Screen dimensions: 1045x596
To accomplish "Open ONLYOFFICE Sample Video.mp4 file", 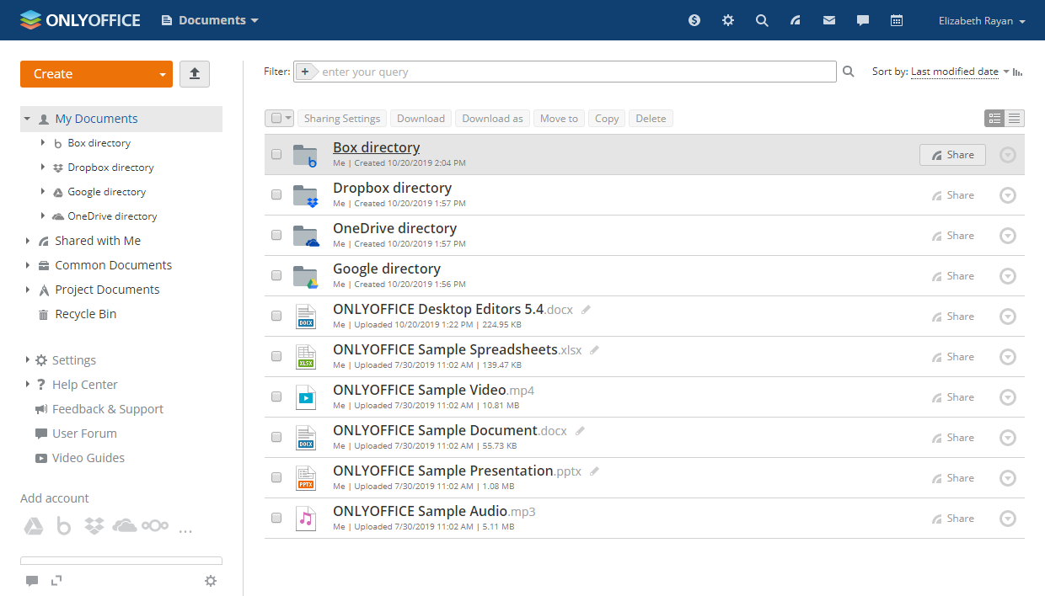I will pyautogui.click(x=433, y=390).
